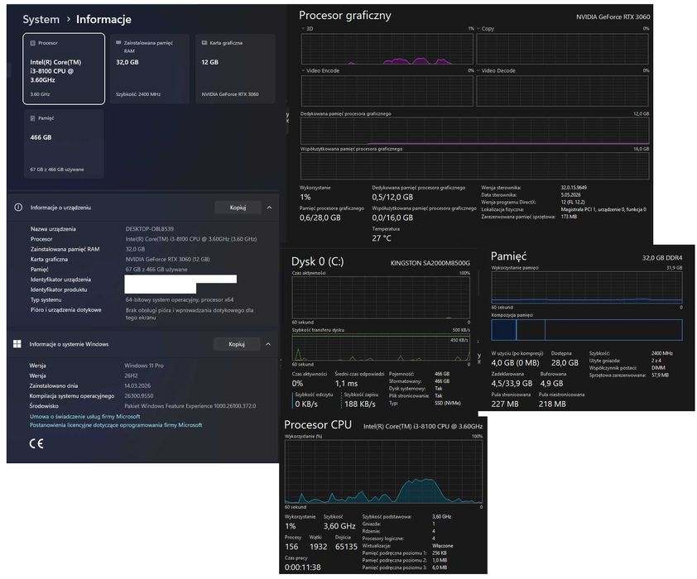Viewport: 697px width, 579px height.
Task: Collapse the Informacje o urządzeniu section
Action: [x=269, y=208]
